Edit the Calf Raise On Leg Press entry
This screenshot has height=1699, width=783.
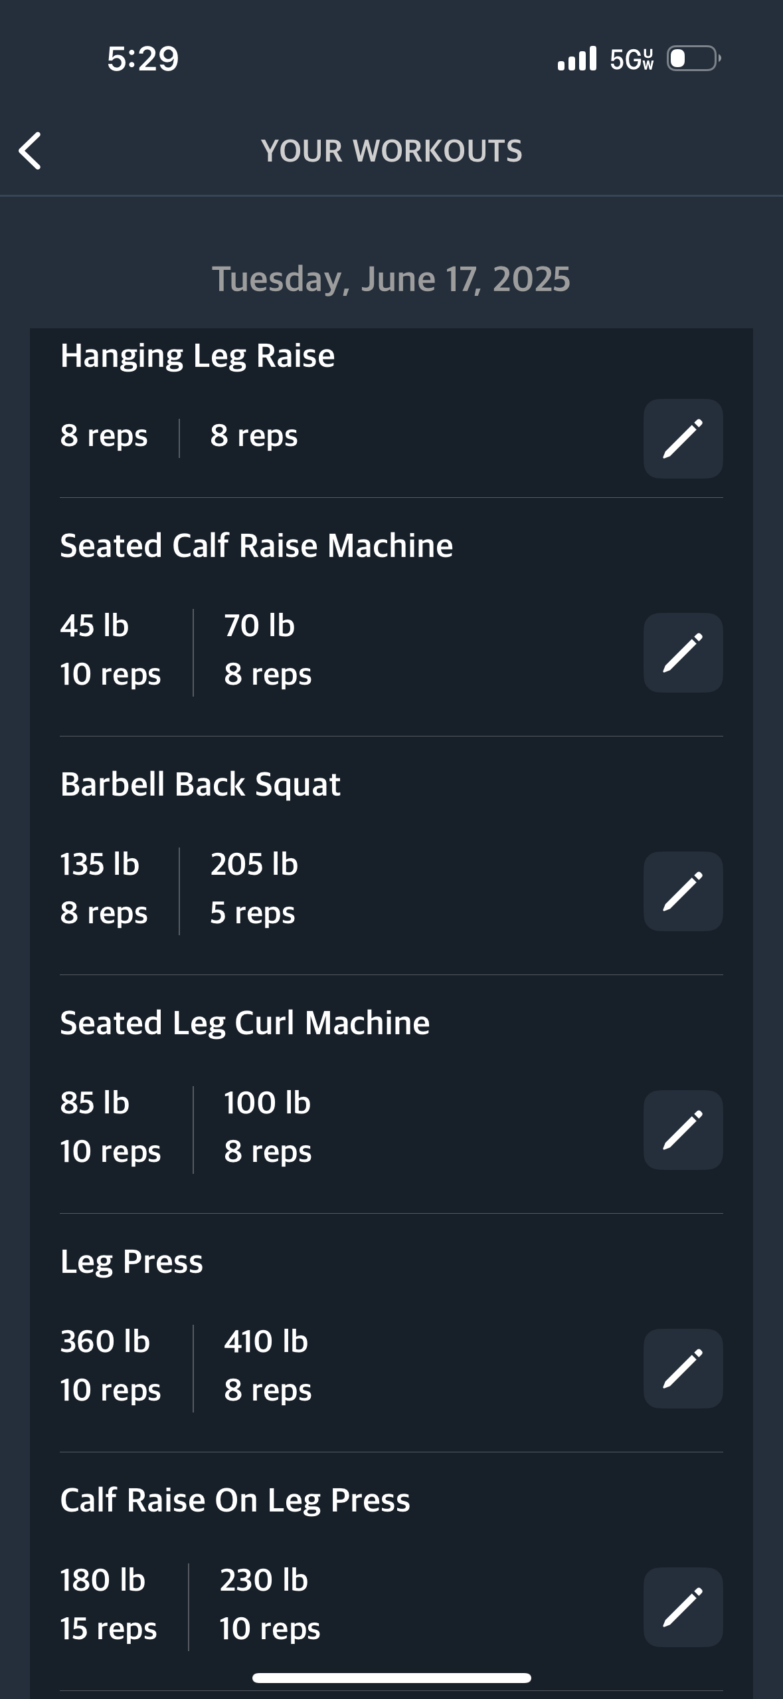click(x=683, y=1607)
